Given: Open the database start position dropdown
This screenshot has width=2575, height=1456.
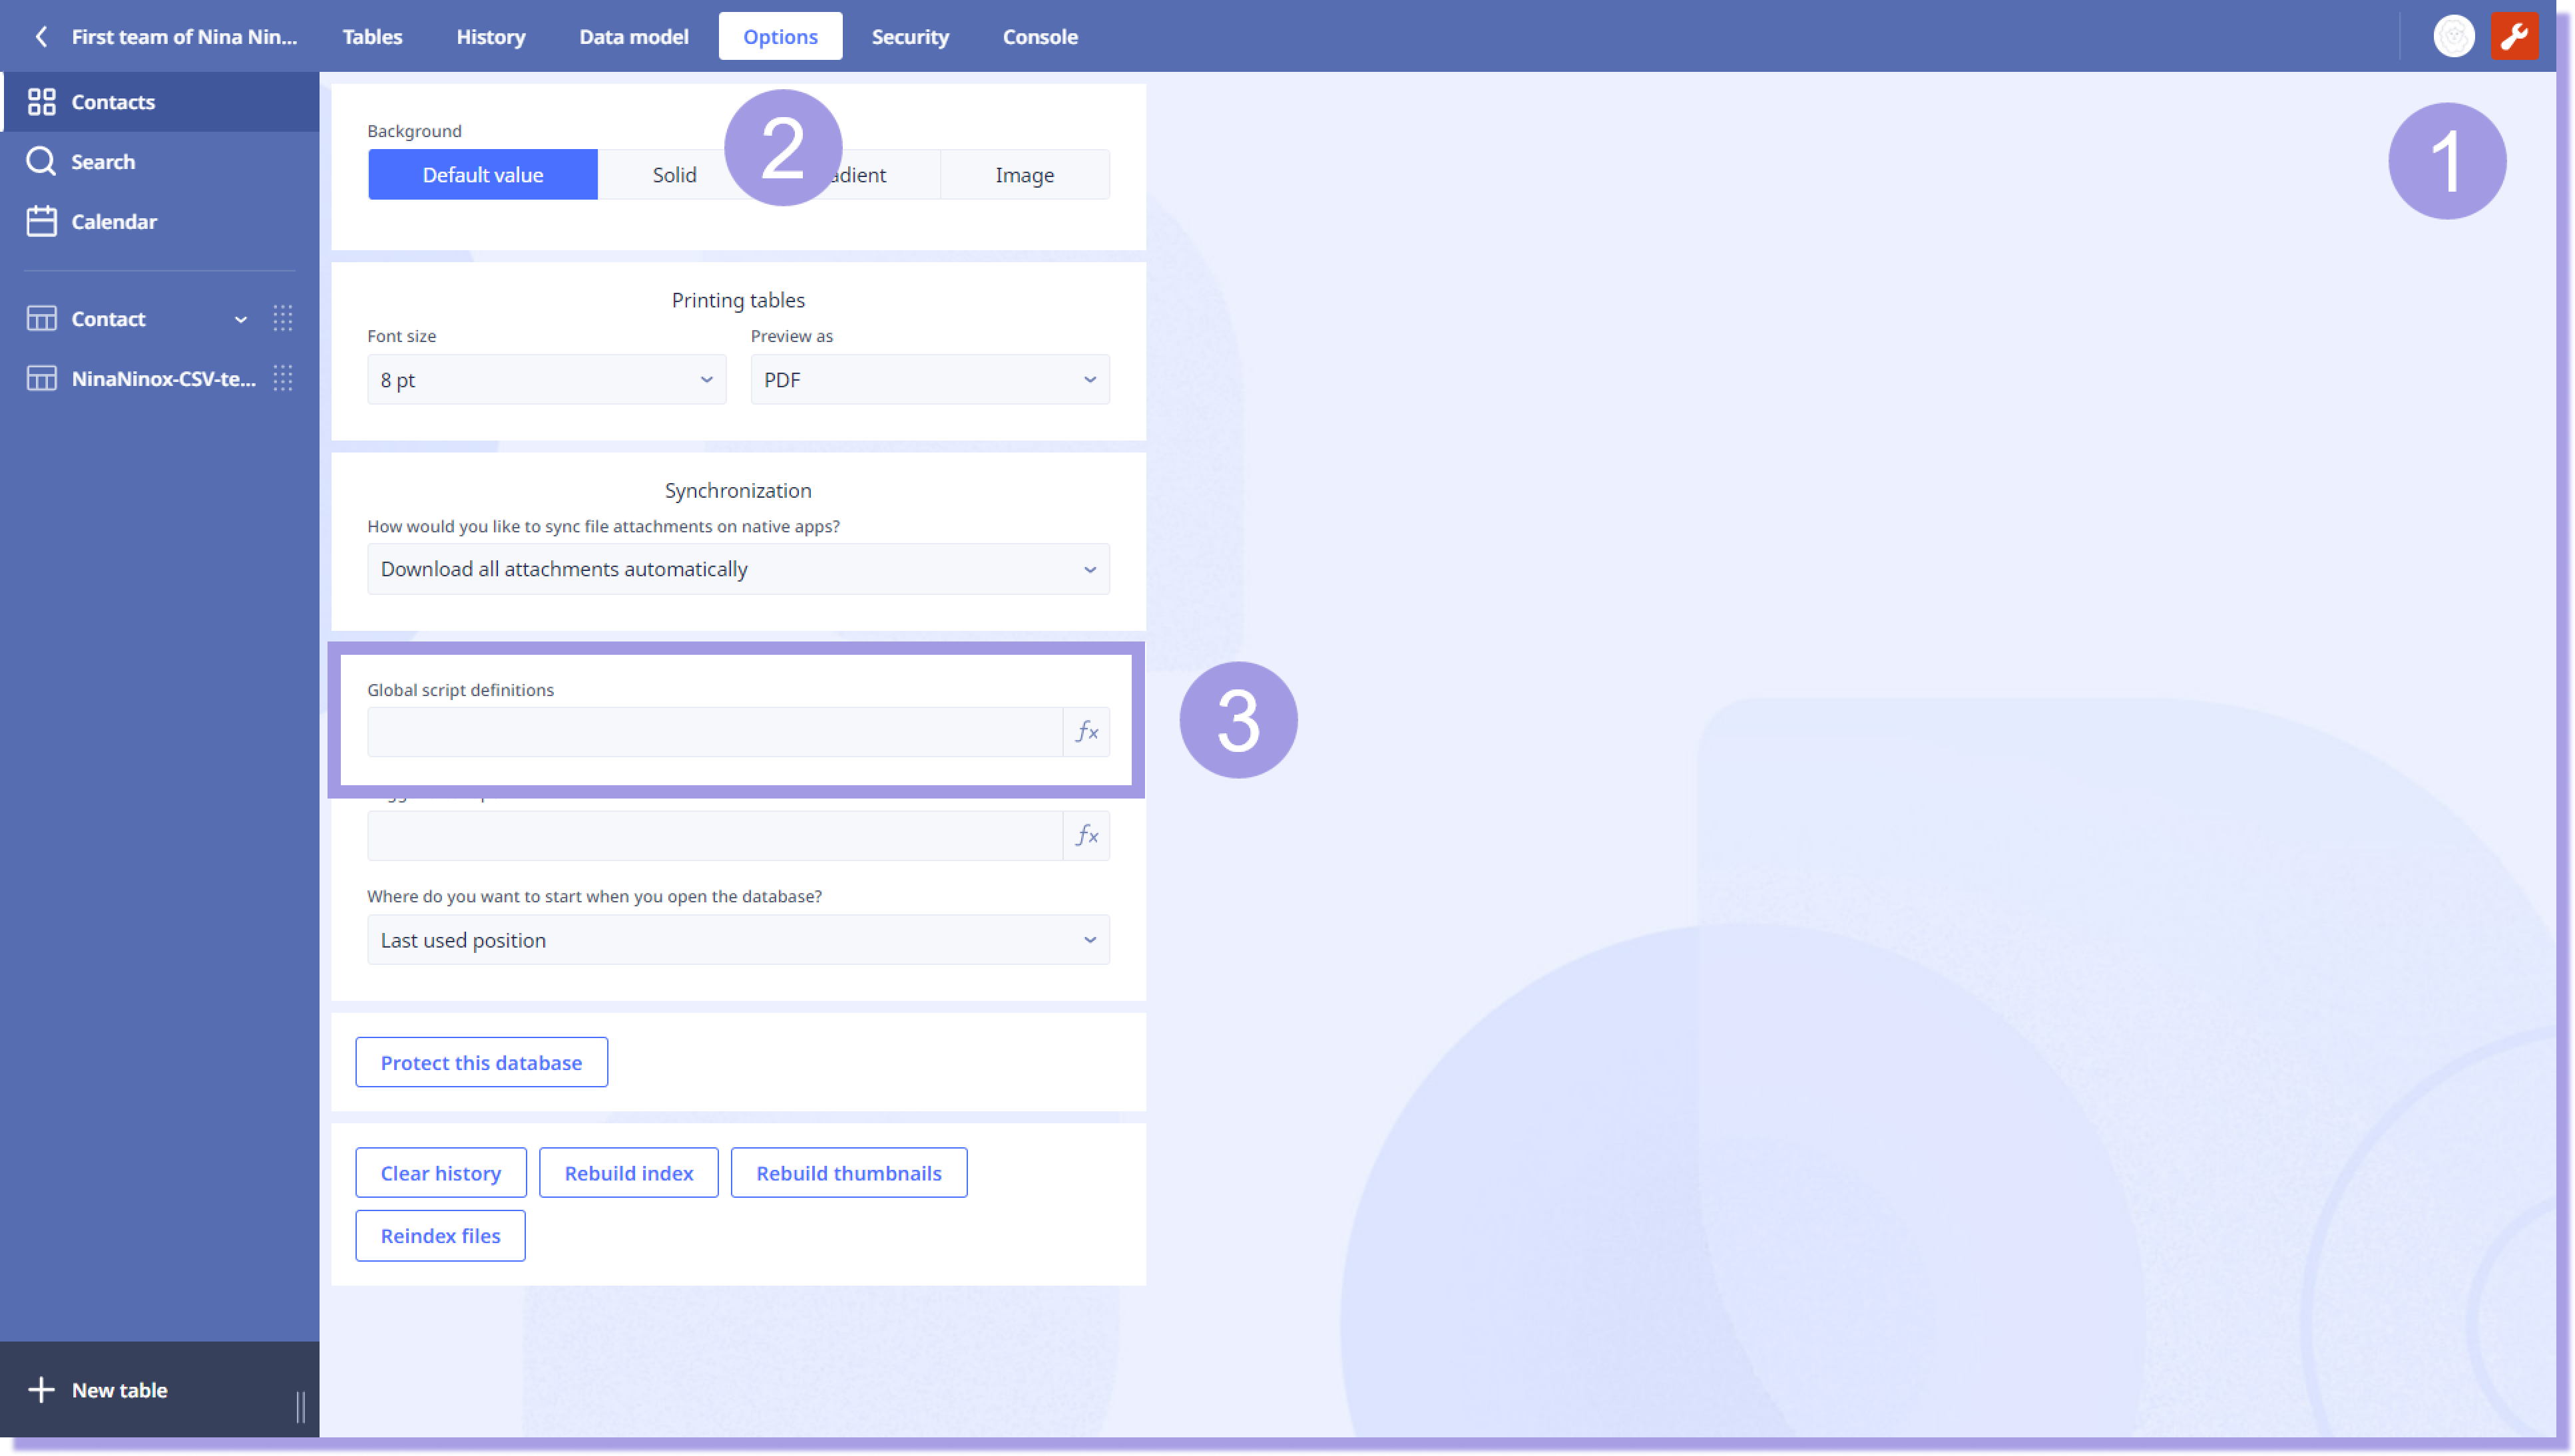Looking at the screenshot, I should click(738, 940).
